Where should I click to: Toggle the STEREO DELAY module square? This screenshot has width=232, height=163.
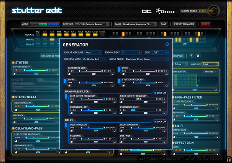13,97
